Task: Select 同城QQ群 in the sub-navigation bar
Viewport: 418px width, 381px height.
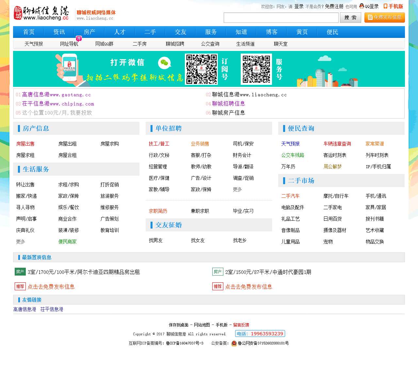Action: coord(104,44)
